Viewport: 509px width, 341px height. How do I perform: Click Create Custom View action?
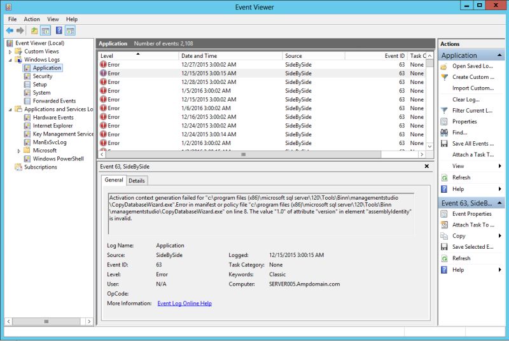[x=473, y=77]
